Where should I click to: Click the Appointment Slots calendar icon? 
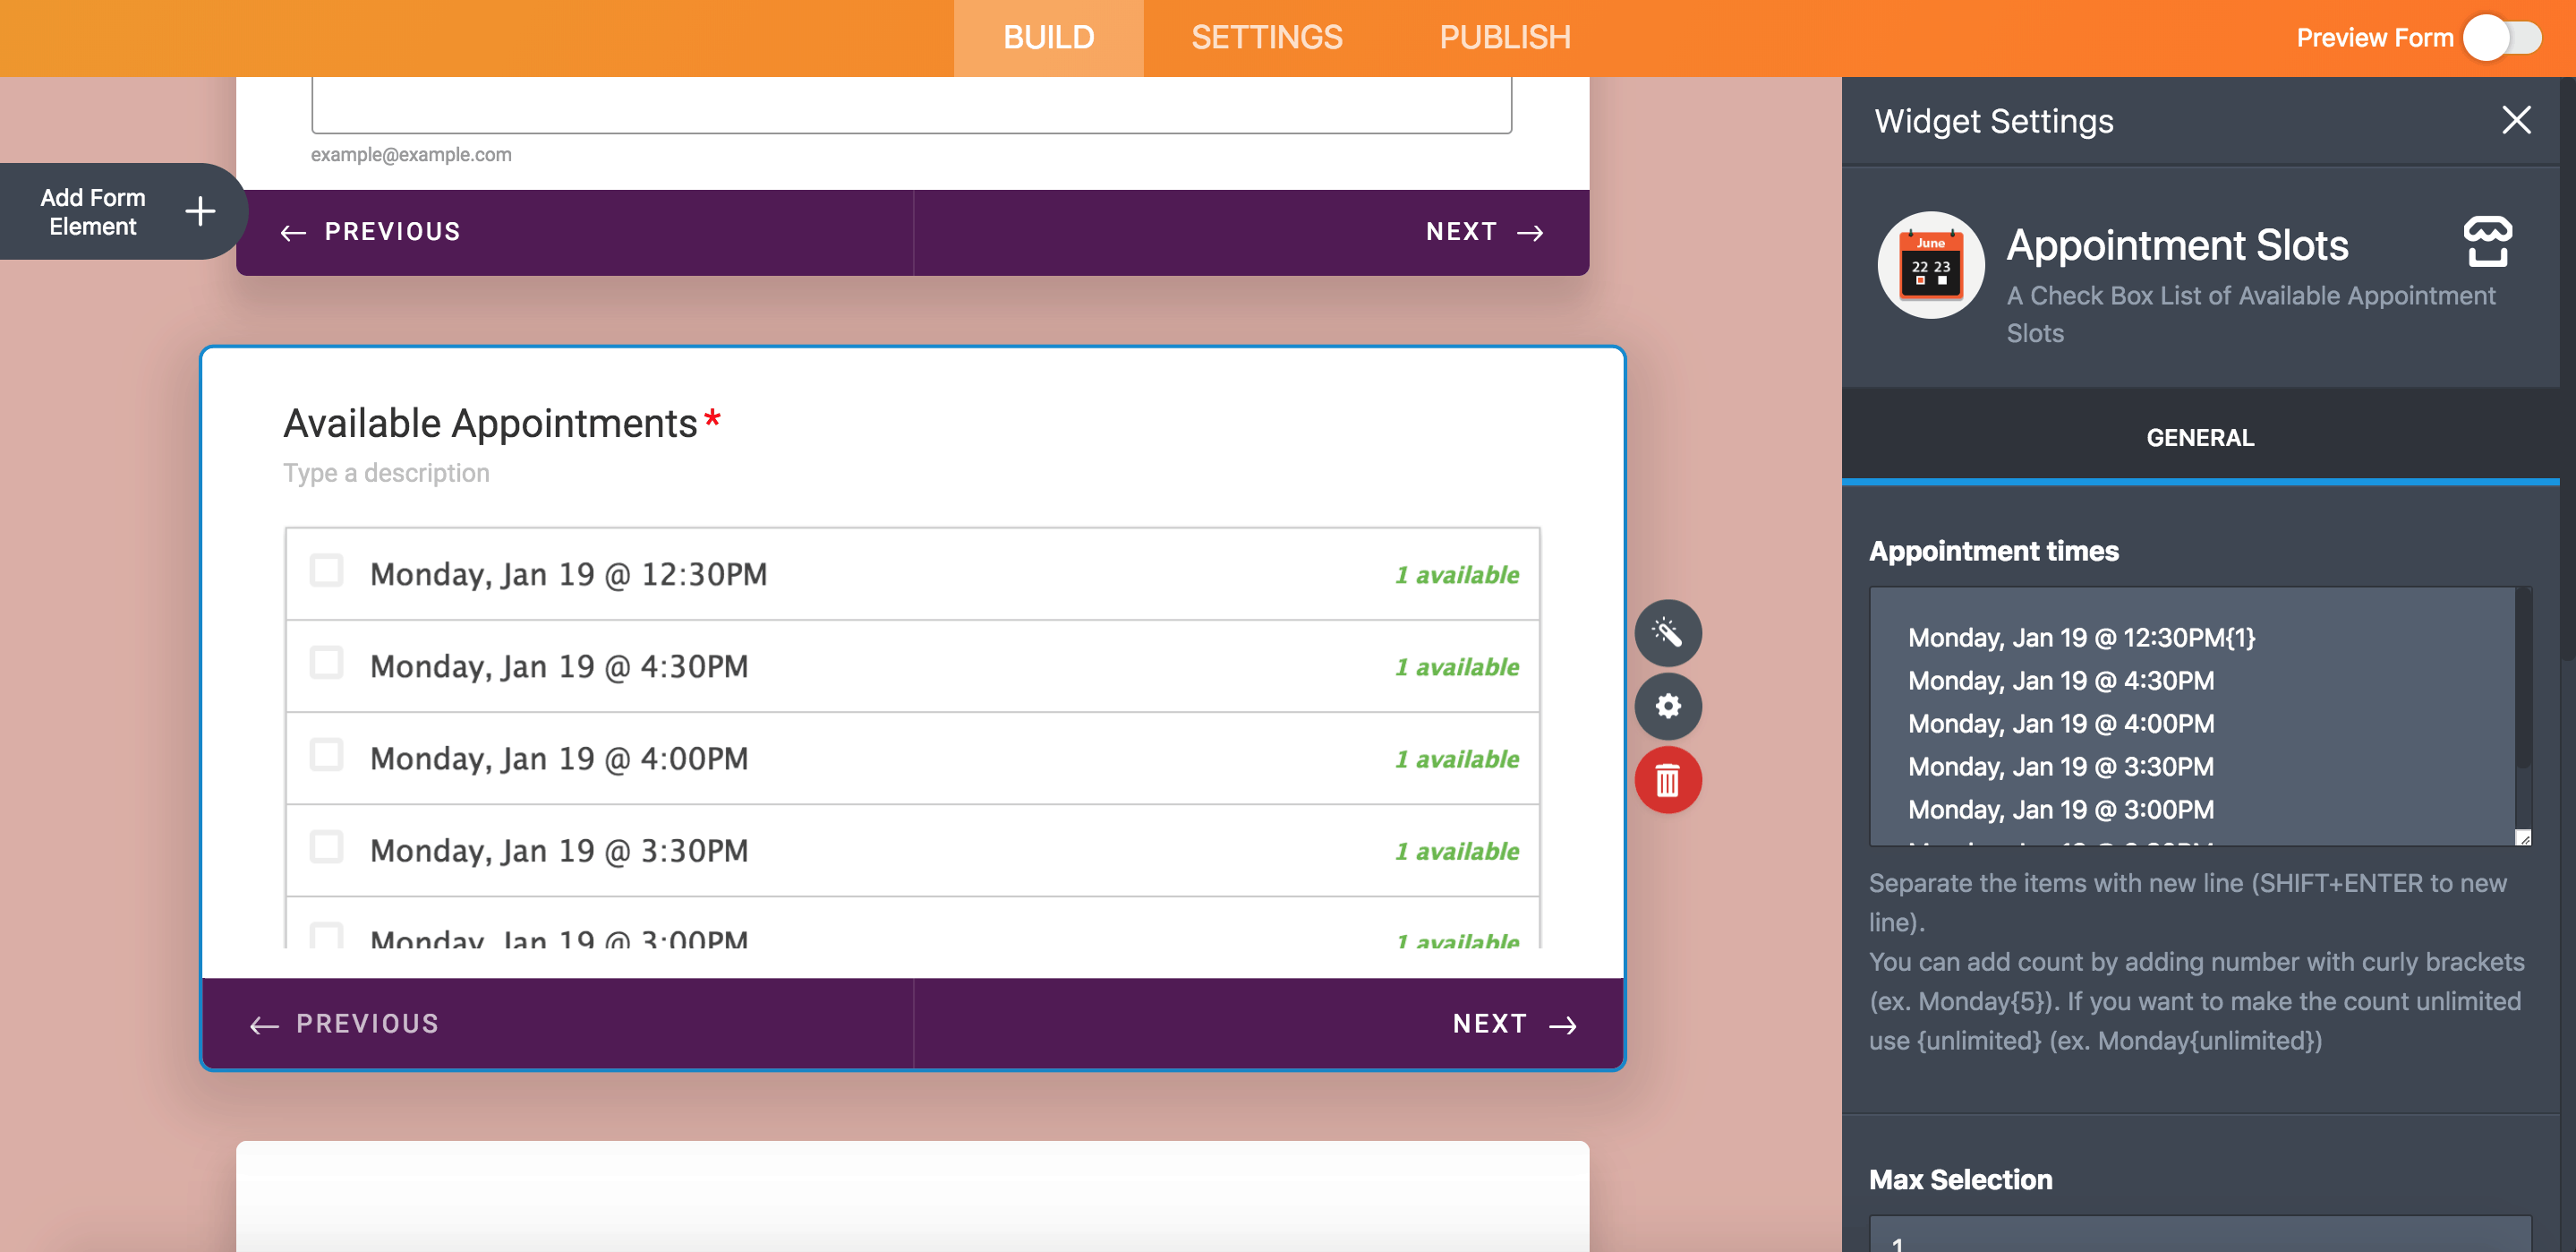coord(1930,265)
